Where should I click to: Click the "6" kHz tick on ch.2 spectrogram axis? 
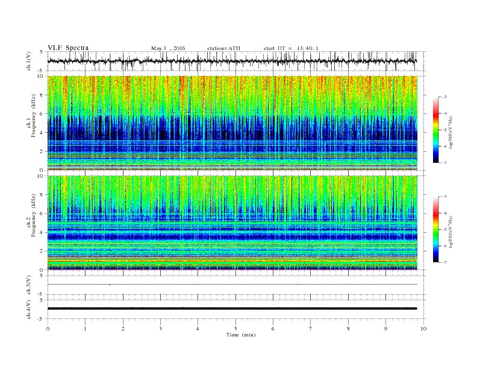pyautogui.click(x=42, y=213)
